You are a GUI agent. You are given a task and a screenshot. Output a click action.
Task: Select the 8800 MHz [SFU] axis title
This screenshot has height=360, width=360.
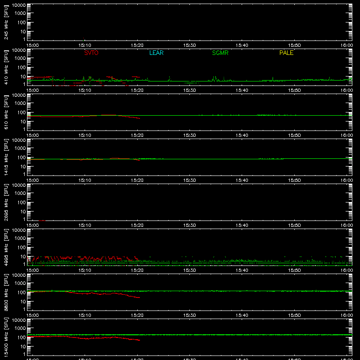(x=6, y=292)
